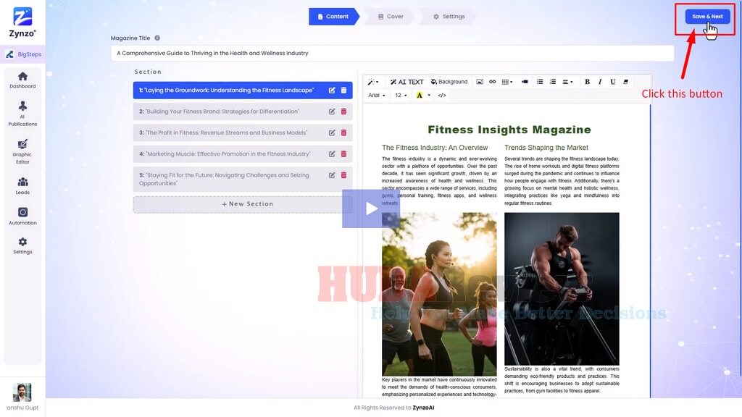Delete section 4 Marketing Muscle

pos(343,154)
